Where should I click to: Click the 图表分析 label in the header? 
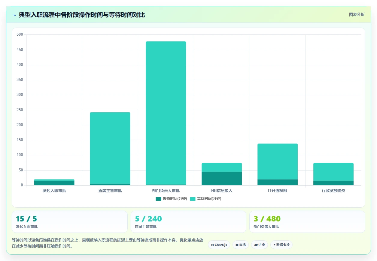[357, 14]
